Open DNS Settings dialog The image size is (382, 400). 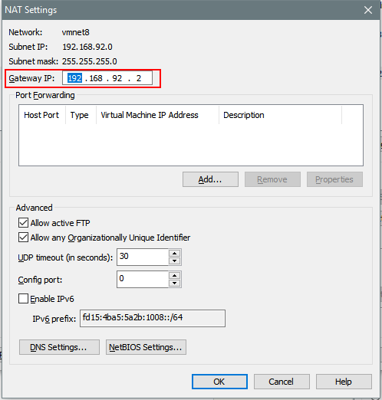coord(59,347)
